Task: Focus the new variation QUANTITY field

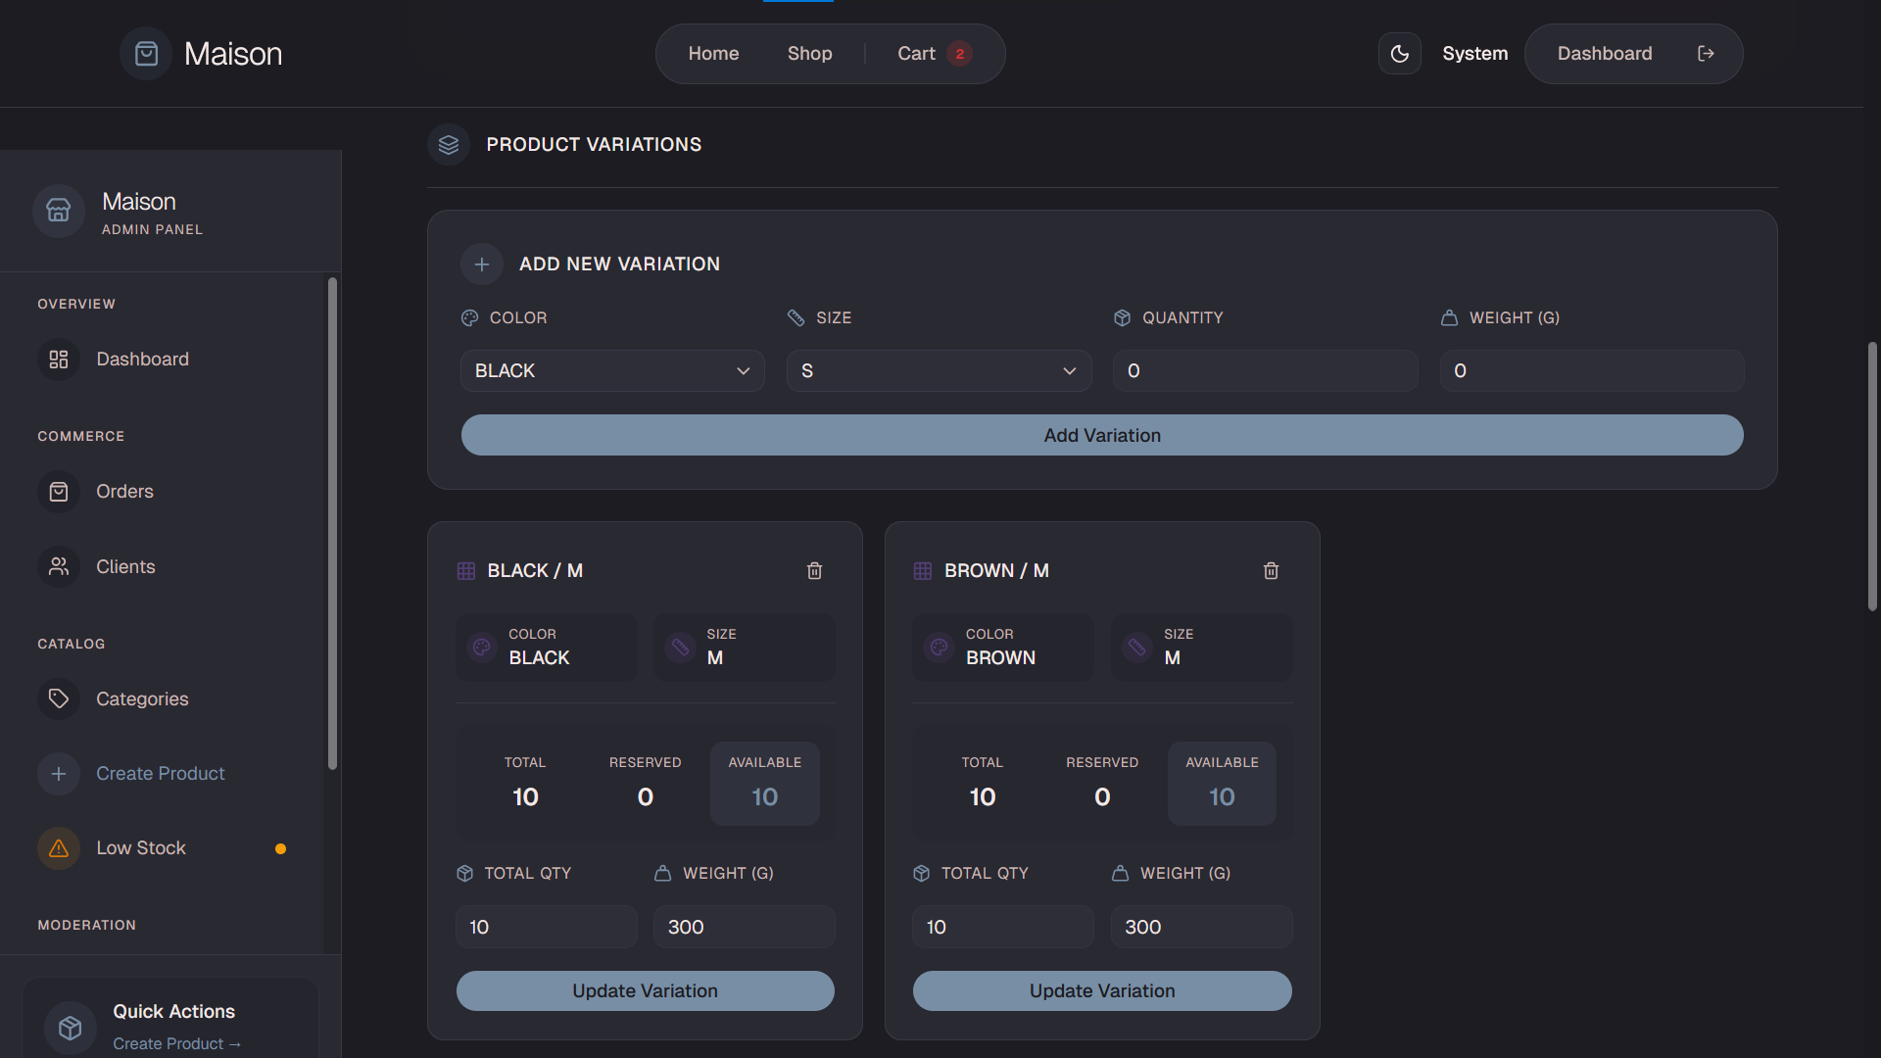Action: click(1265, 371)
